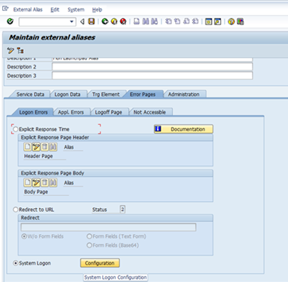288x282 pixels.
Task: Click the Customize Local Layout icon
Action: 240,21
